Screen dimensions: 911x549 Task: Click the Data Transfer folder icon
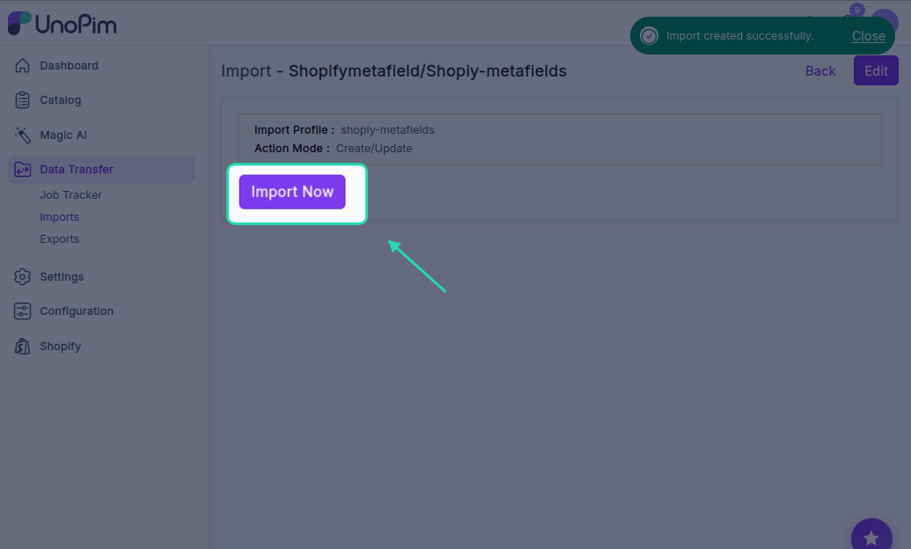click(22, 170)
